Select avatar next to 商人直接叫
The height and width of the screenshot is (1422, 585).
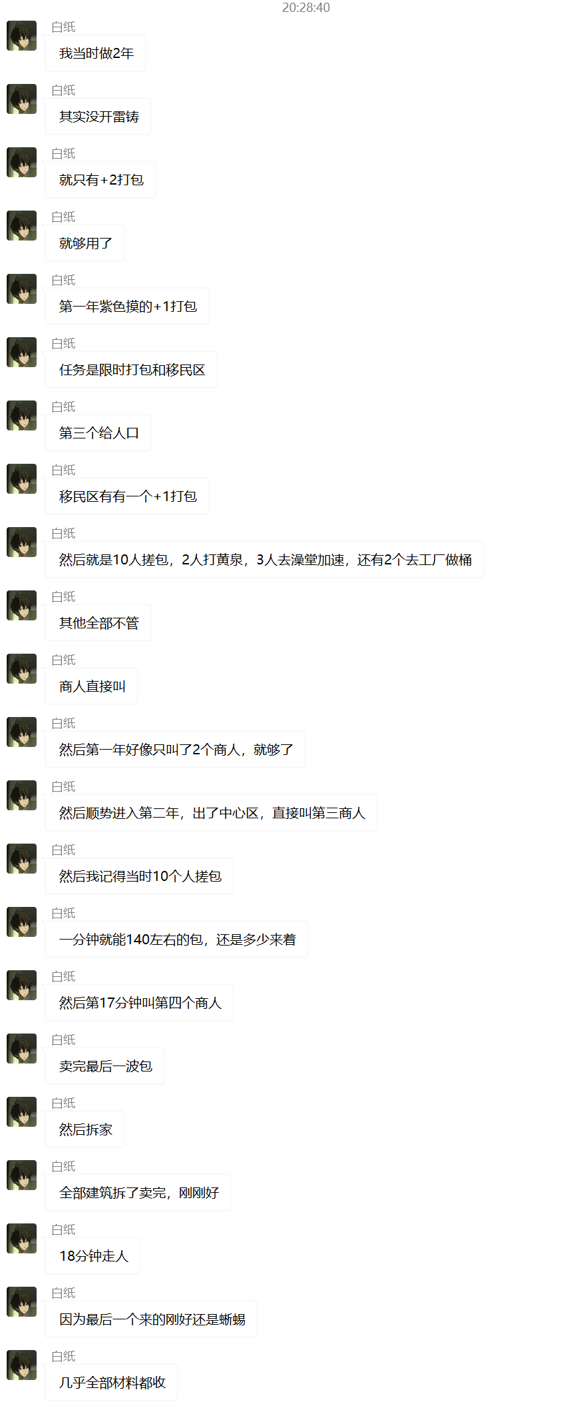click(x=21, y=669)
